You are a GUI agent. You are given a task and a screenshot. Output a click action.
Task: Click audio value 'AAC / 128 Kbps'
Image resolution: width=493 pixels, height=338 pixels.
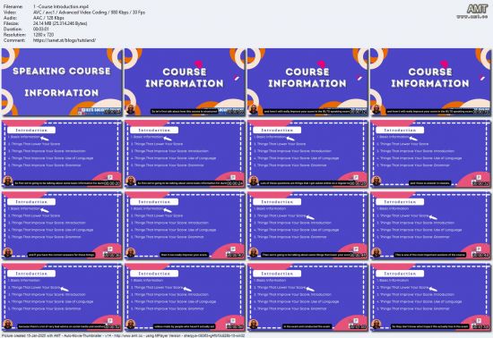click(x=48, y=18)
